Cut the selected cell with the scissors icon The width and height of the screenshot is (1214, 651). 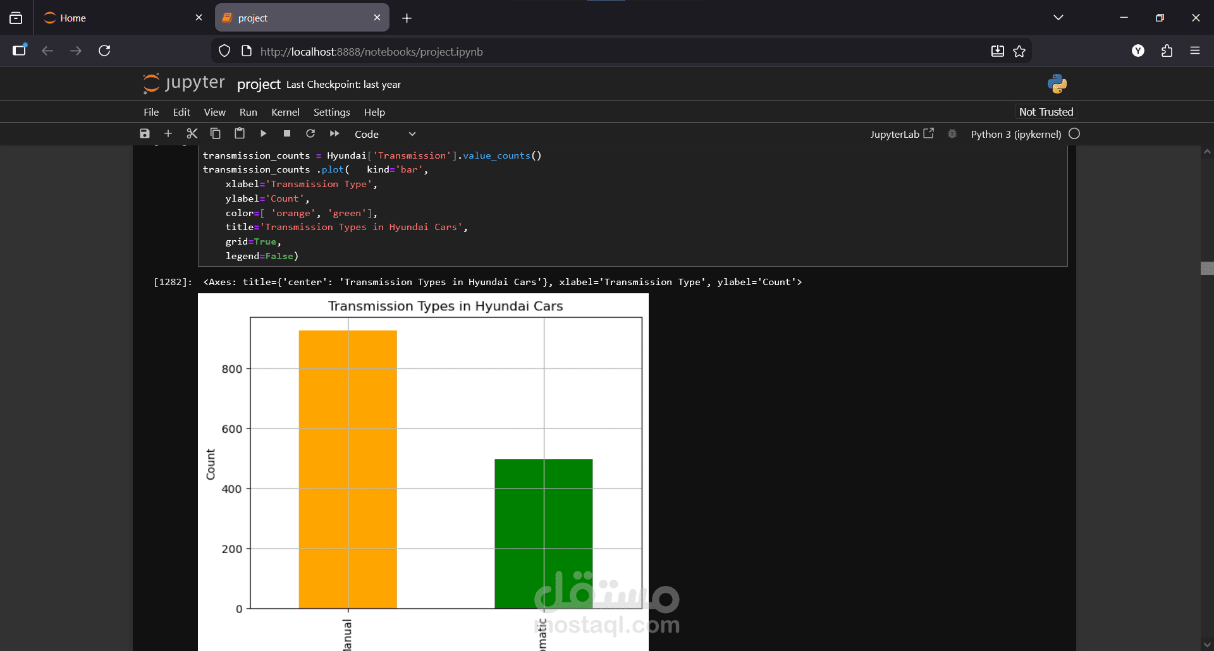coord(192,133)
